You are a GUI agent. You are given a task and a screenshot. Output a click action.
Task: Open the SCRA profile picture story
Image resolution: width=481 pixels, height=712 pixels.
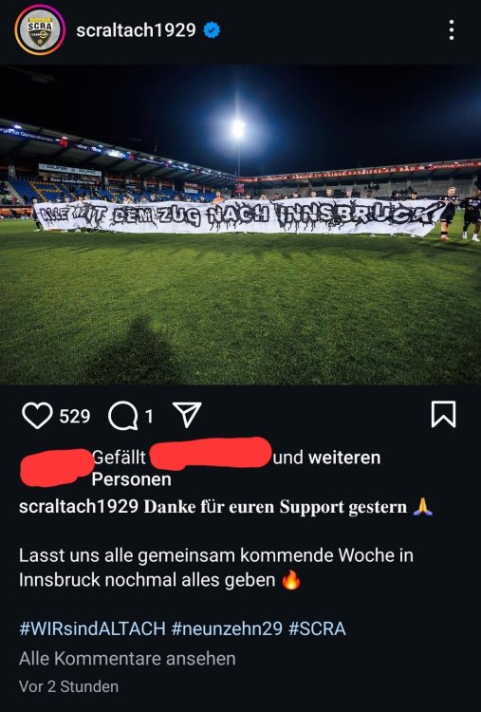(x=40, y=30)
